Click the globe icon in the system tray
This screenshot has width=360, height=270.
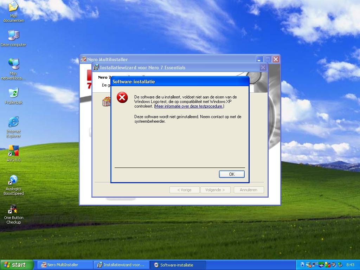click(x=302, y=265)
